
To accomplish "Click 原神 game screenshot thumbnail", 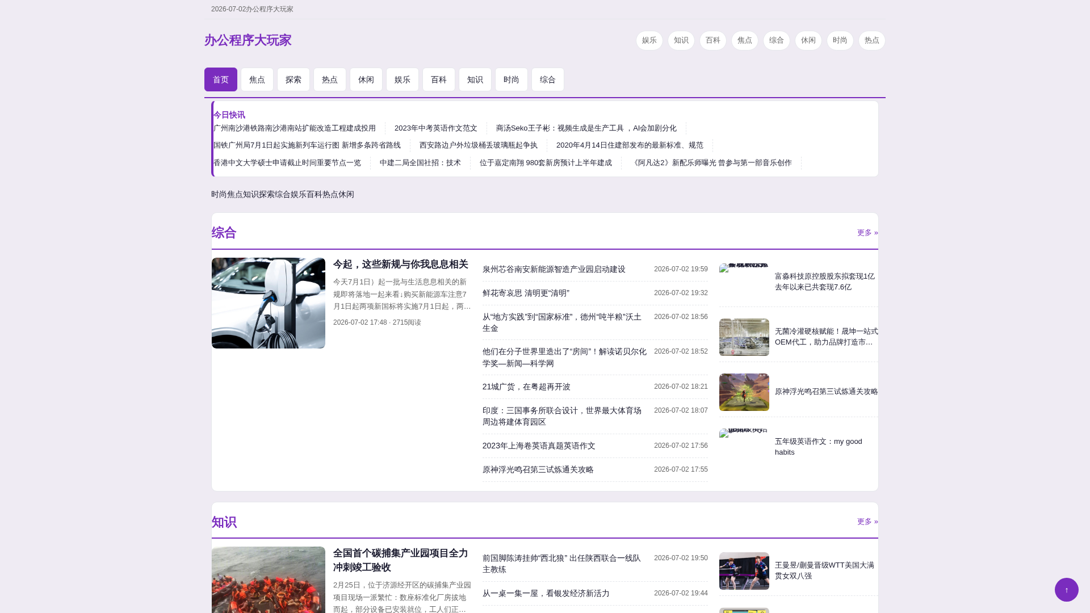I will (744, 392).
